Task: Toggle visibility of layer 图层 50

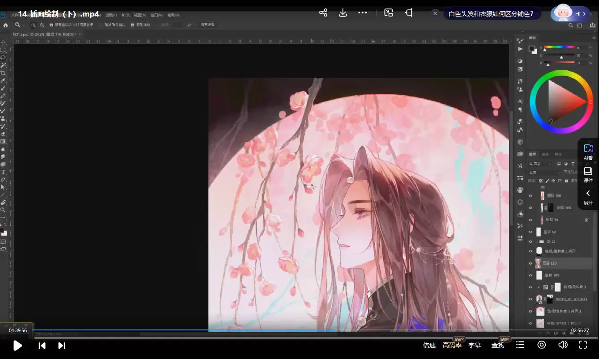Action: point(531,232)
